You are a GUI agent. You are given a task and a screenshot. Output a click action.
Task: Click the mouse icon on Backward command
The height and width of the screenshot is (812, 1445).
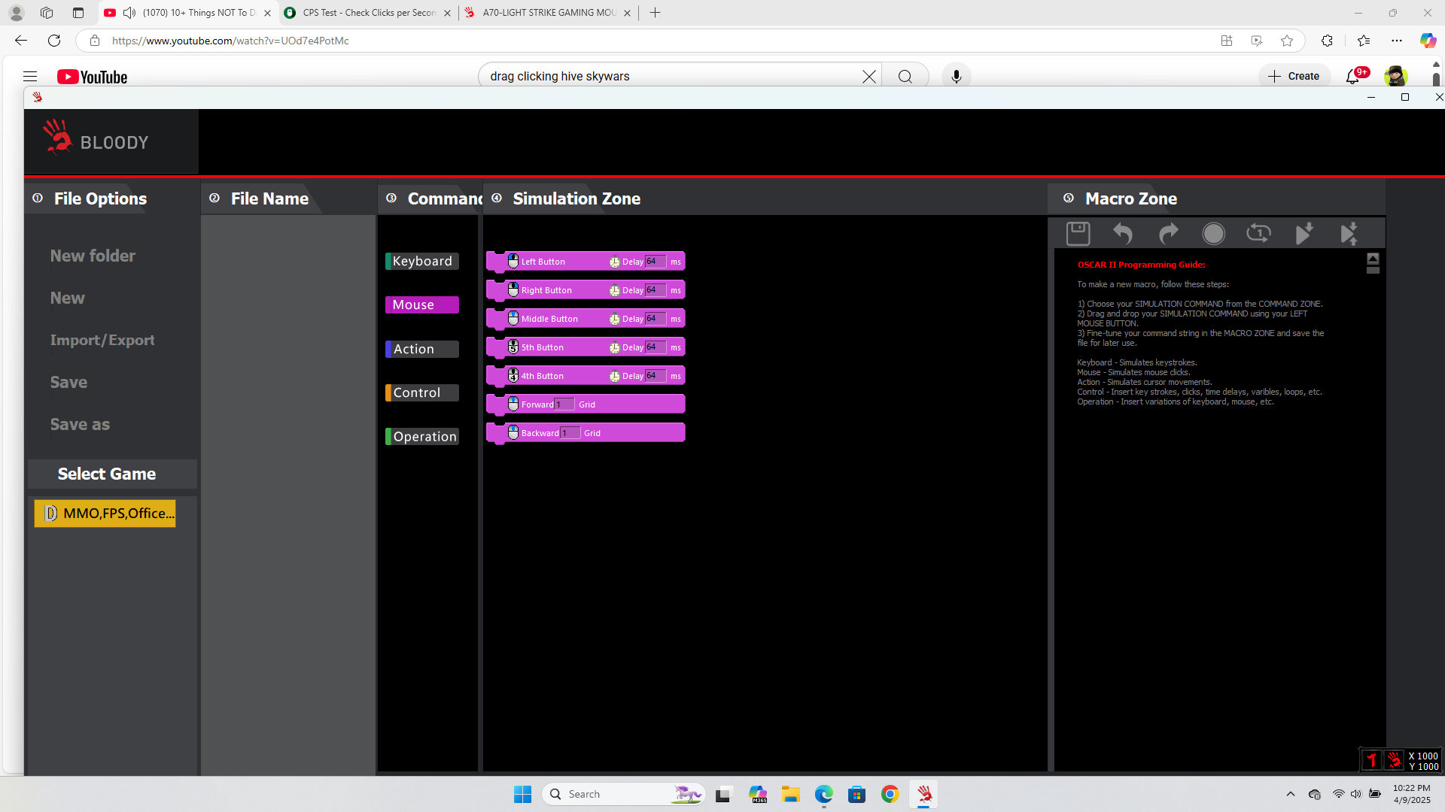click(x=513, y=433)
